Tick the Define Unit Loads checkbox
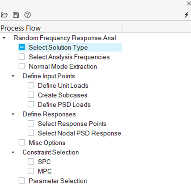 pos(31,85)
